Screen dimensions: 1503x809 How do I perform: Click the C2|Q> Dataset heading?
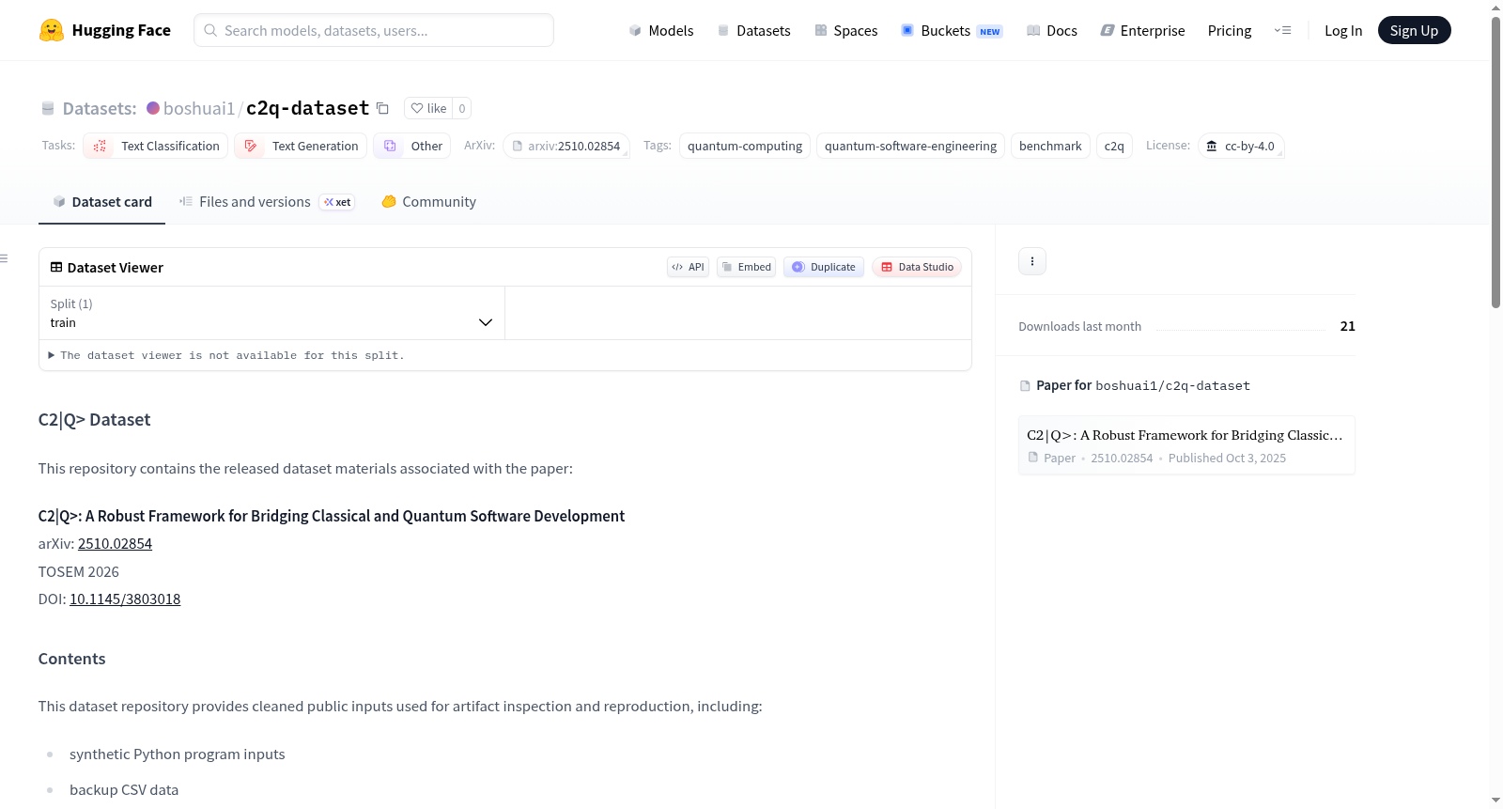[94, 419]
